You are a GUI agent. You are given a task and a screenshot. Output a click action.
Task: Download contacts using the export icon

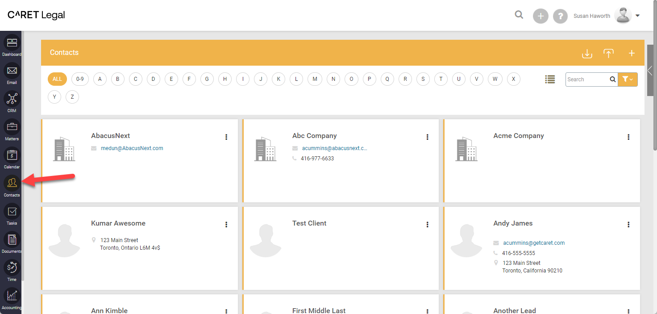(x=587, y=53)
